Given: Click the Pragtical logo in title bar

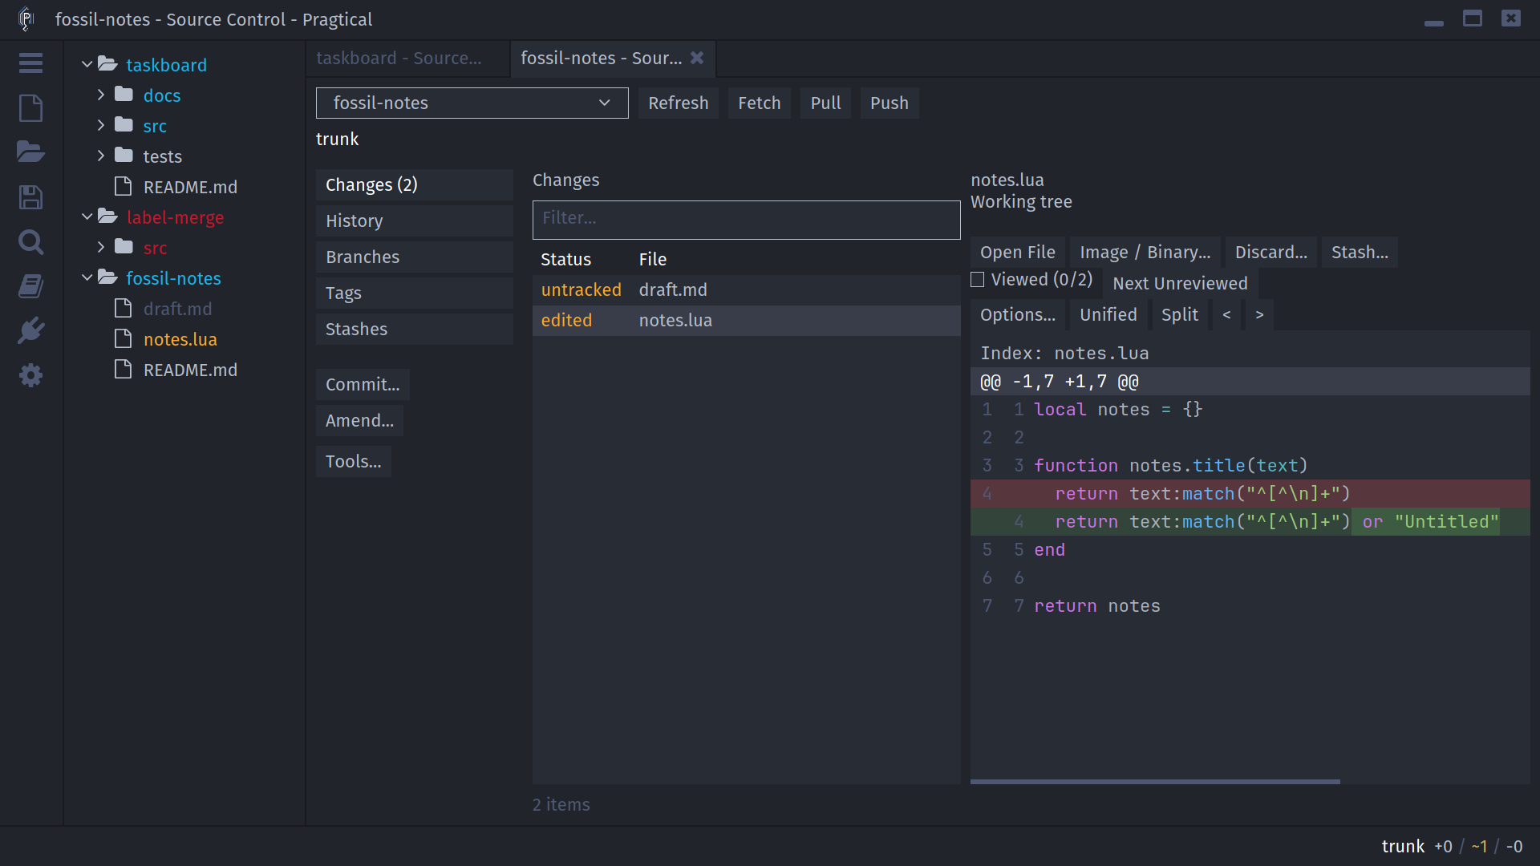Looking at the screenshot, I should [26, 18].
